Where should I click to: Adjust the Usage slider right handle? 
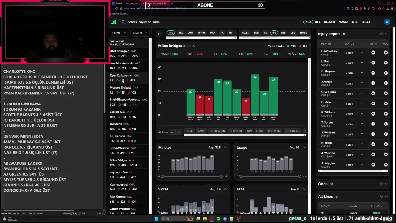pos(299,176)
